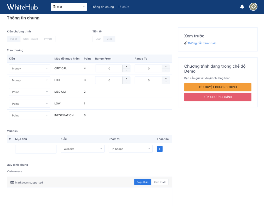Click the Markdown supported icon
This screenshot has width=264, height=206.
tap(12, 182)
